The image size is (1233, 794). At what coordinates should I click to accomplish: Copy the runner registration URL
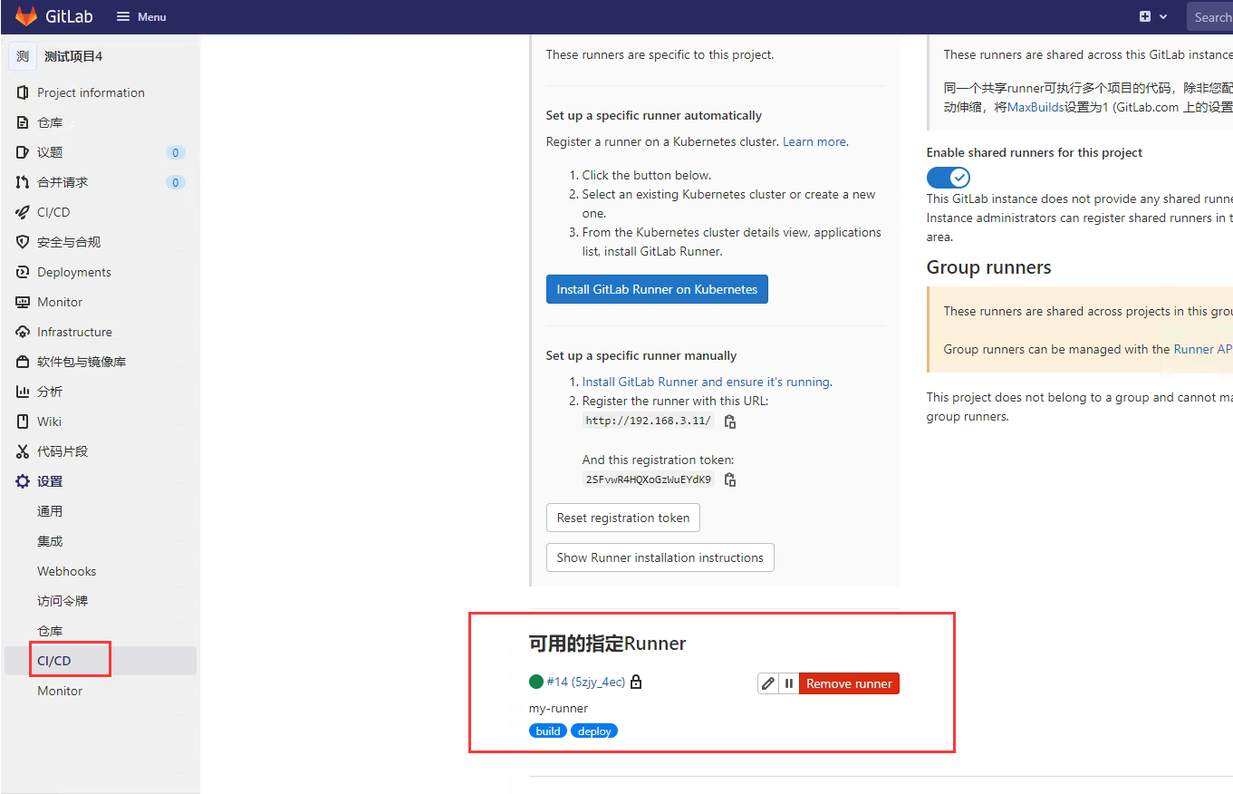[x=729, y=421]
